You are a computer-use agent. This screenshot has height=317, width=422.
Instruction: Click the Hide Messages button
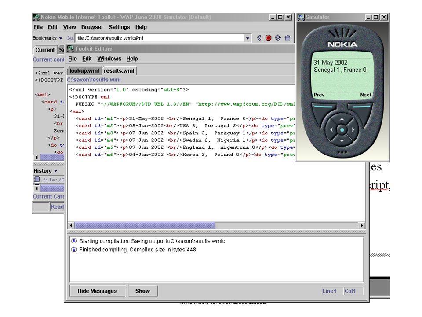coord(97,291)
